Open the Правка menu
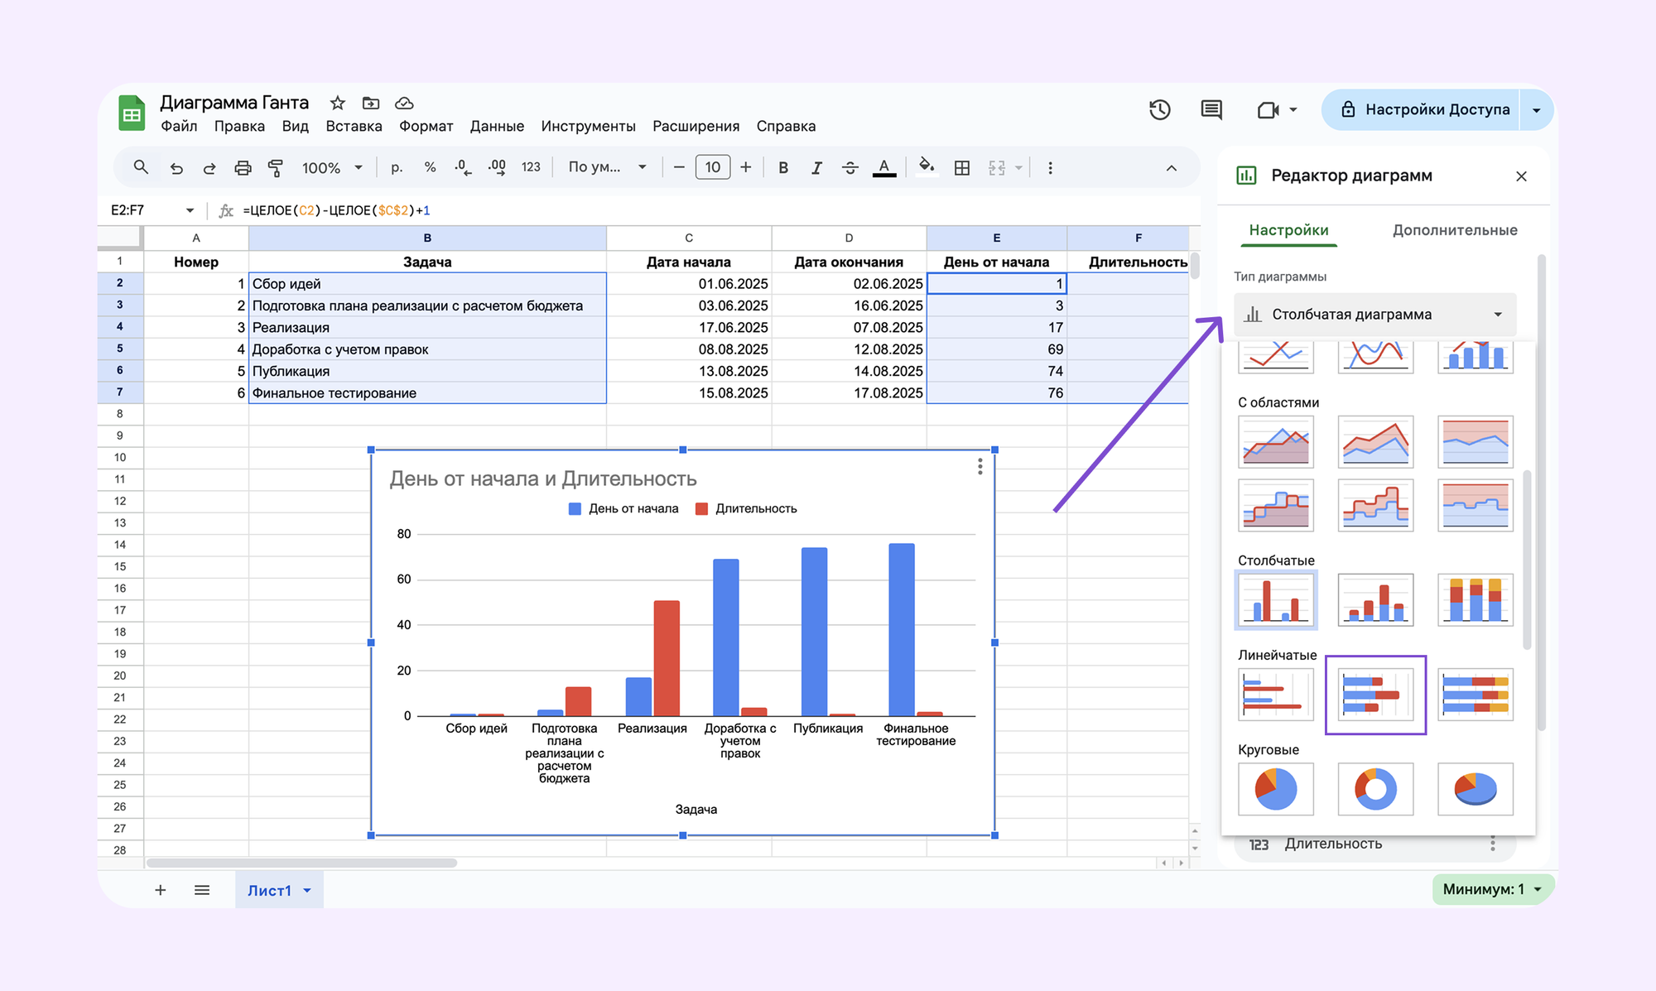 [239, 126]
